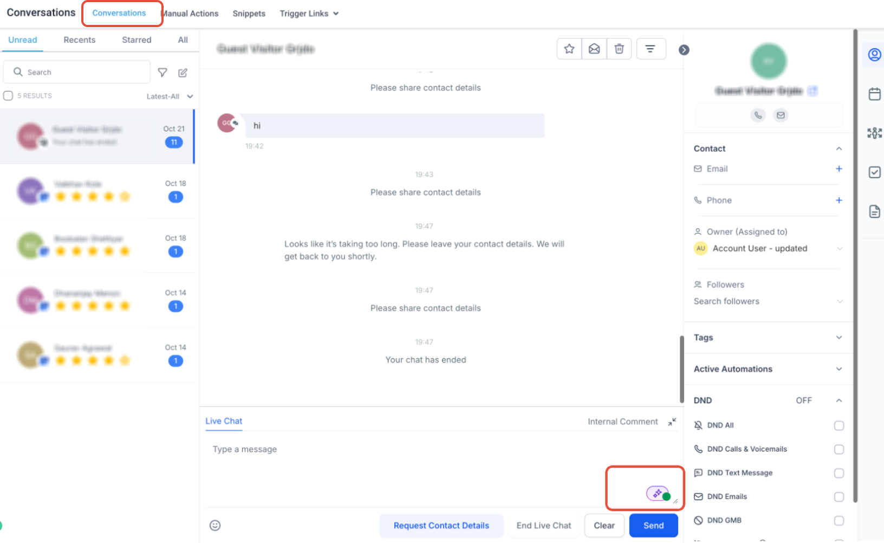Open the workflow nodes icon in sidebar
This screenshot has width=884, height=543.
(x=874, y=133)
